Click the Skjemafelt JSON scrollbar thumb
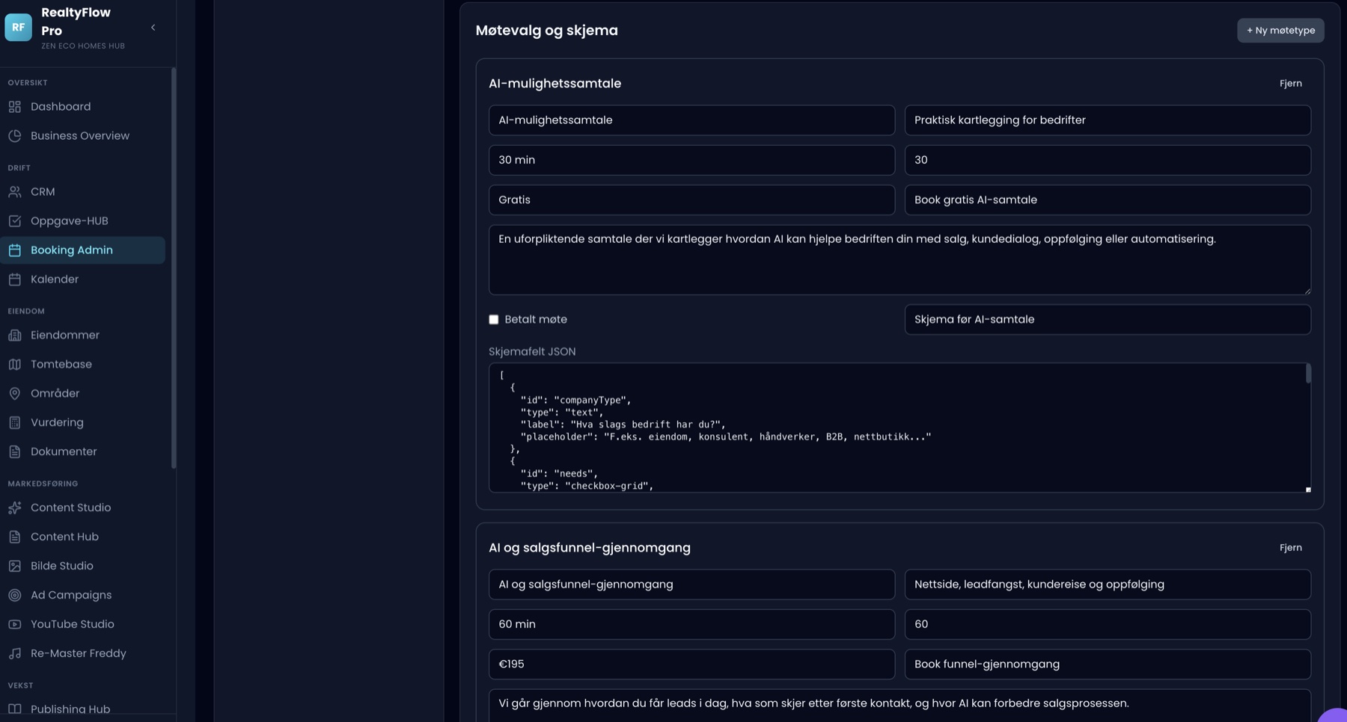Image resolution: width=1347 pixels, height=722 pixels. coord(1308,374)
